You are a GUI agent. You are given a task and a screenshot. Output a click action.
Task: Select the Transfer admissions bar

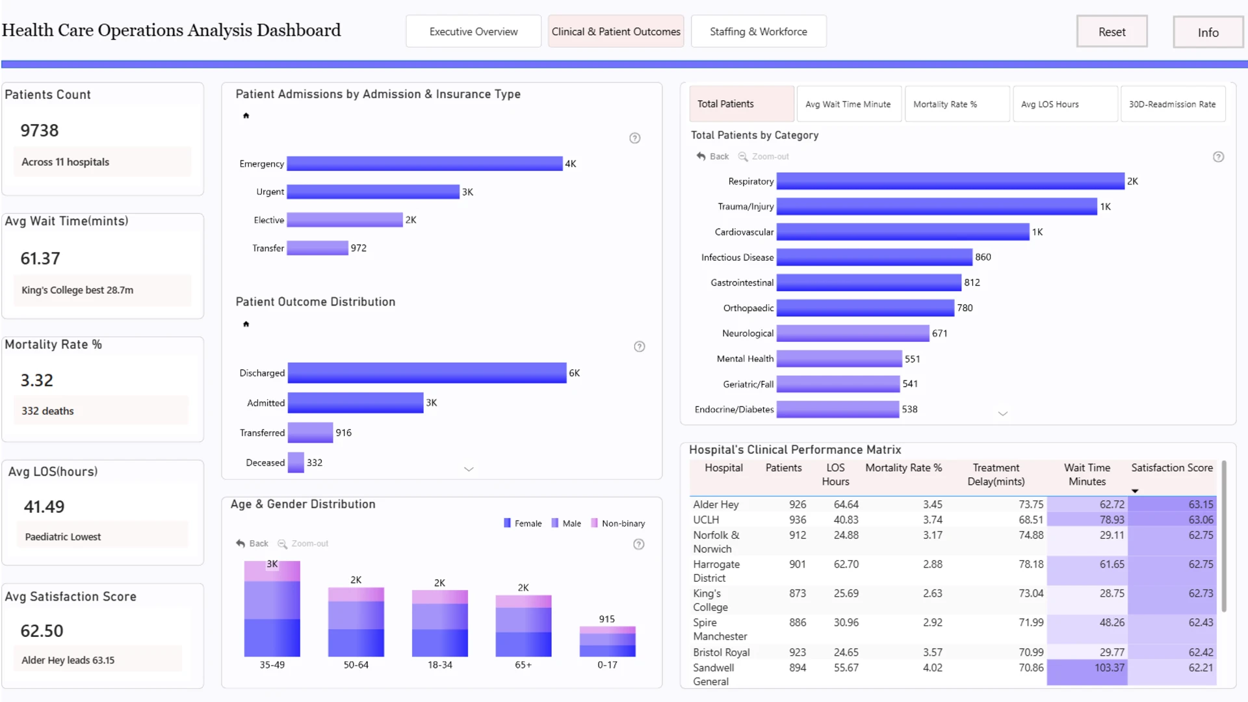tap(317, 248)
